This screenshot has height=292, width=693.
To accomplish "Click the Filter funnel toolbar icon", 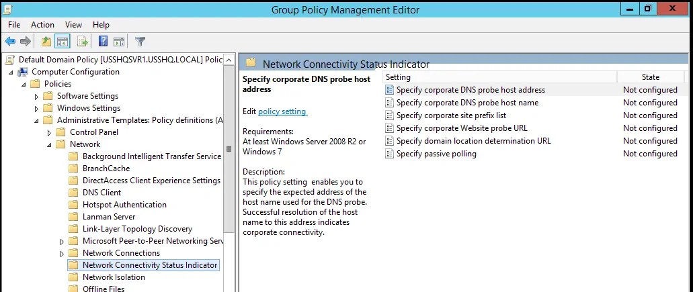I will pyautogui.click(x=140, y=42).
